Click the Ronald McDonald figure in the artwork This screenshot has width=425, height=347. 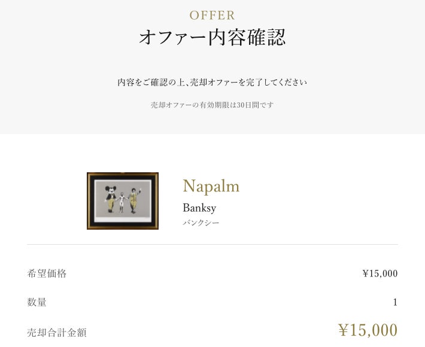pos(133,199)
